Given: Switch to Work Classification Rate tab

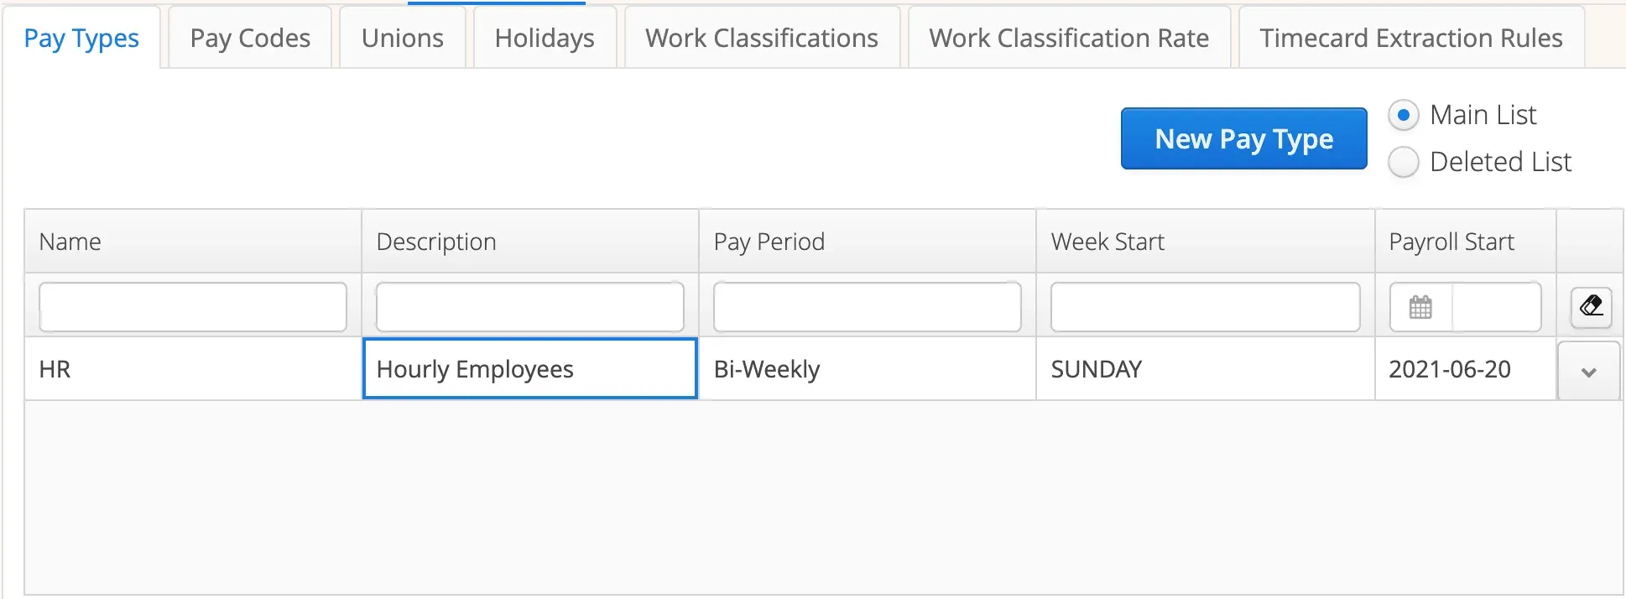Looking at the screenshot, I should tap(1068, 37).
